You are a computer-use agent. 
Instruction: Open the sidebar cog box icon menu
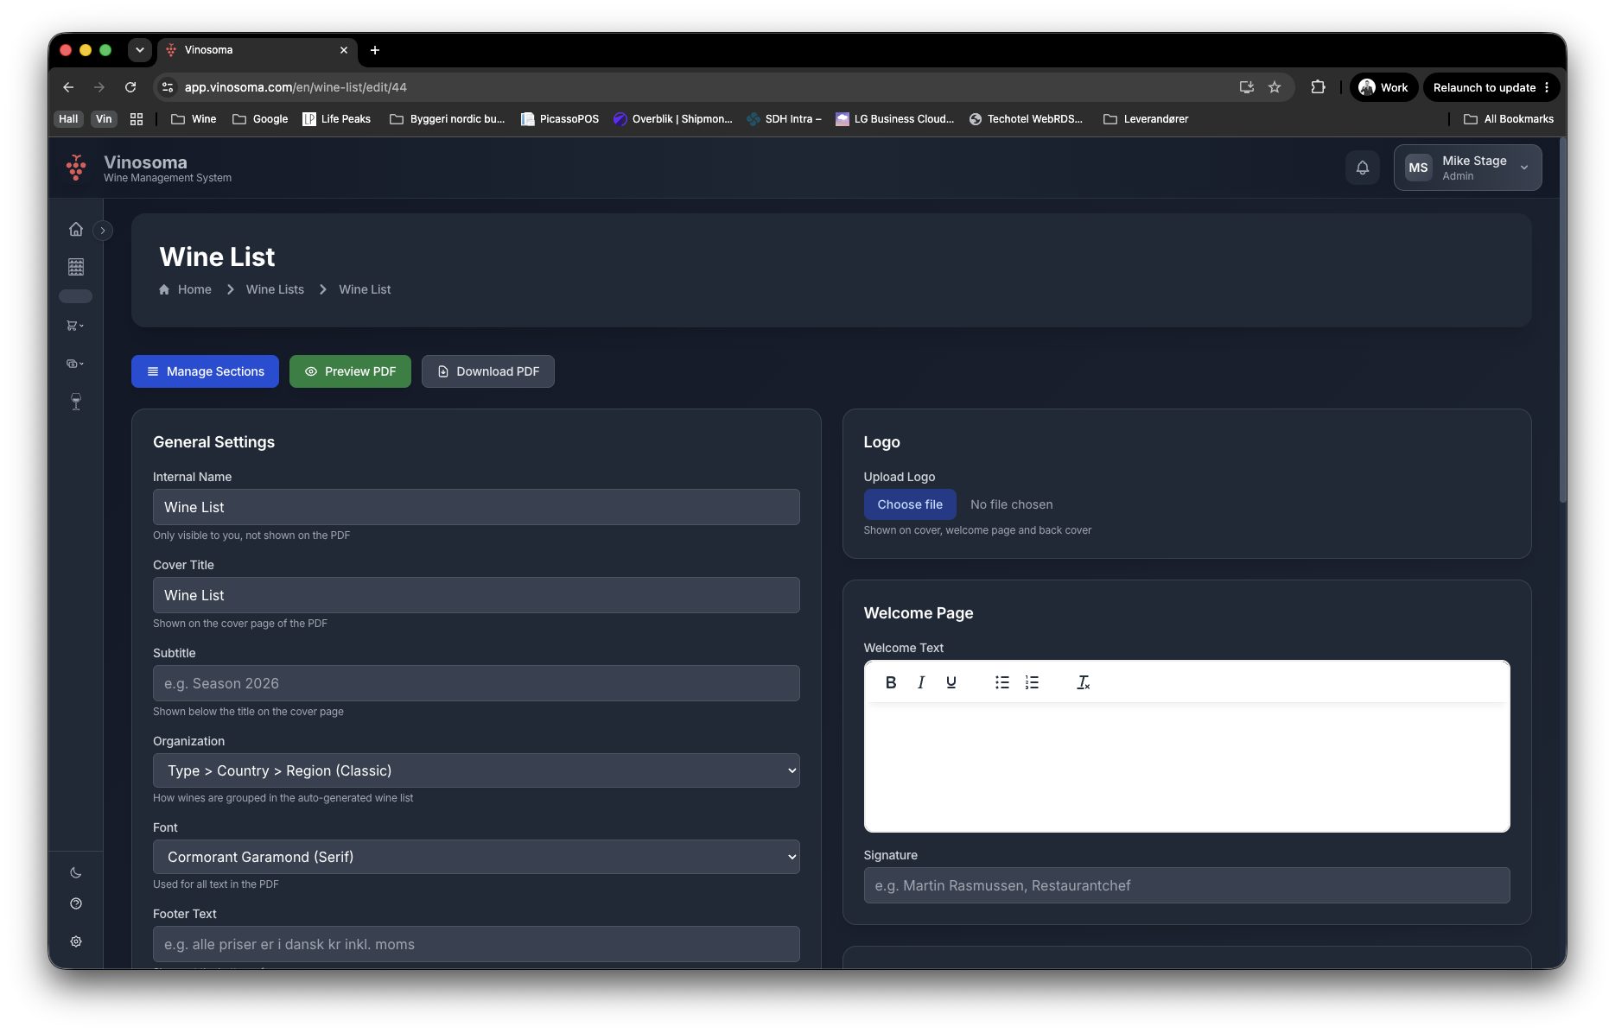tap(75, 364)
